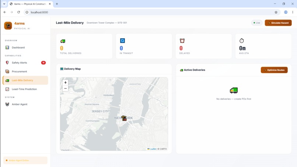Screen dimensions: 297x167
Task: Toggle the Live status indicator
Action: click(x=257, y=23)
